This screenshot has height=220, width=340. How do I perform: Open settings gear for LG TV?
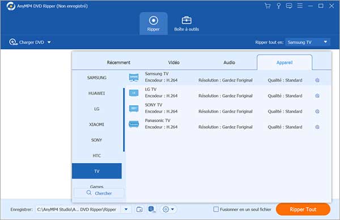(317, 96)
